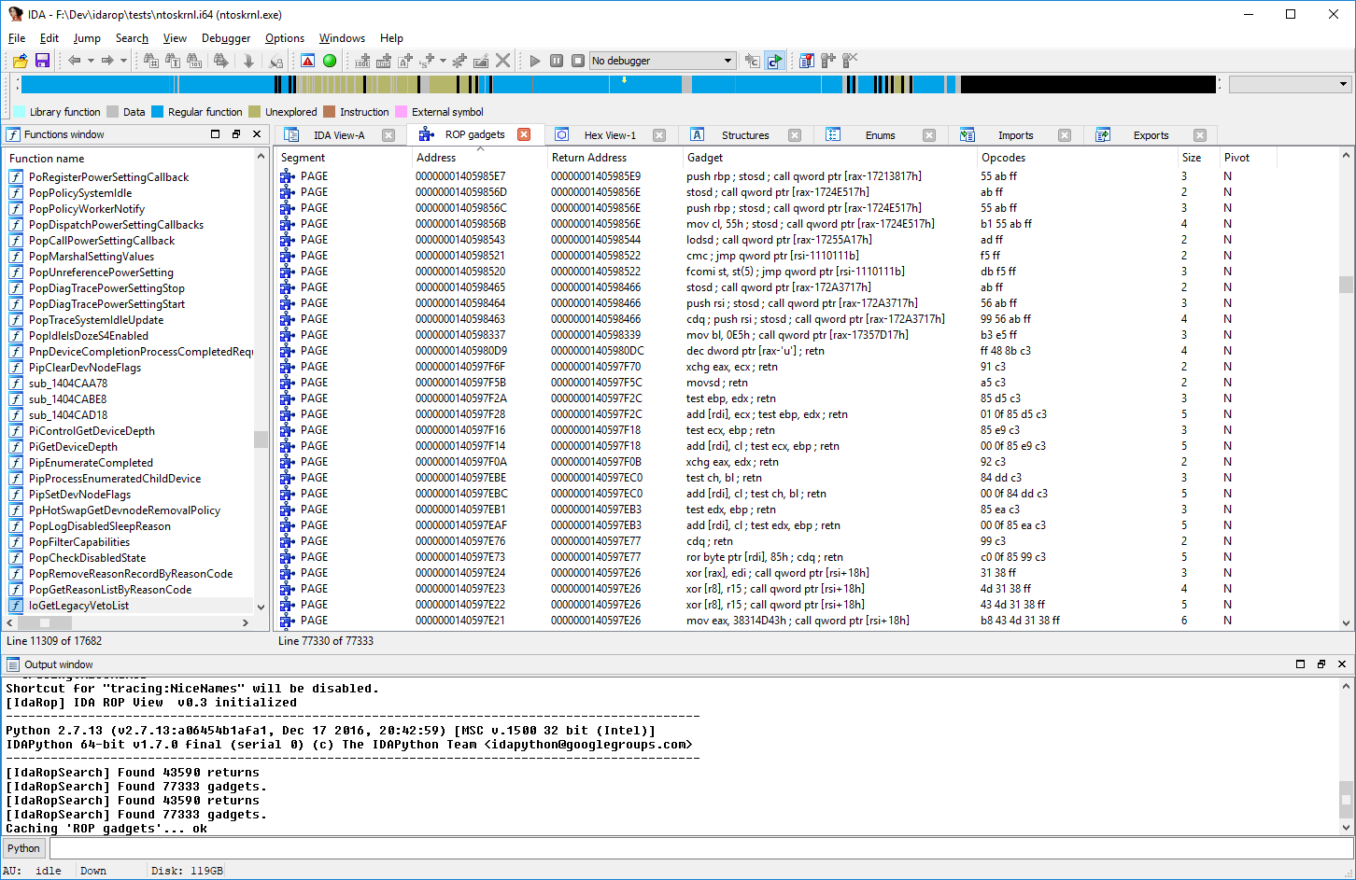
Task: Click the Unexplored color swatch
Action: point(255,112)
